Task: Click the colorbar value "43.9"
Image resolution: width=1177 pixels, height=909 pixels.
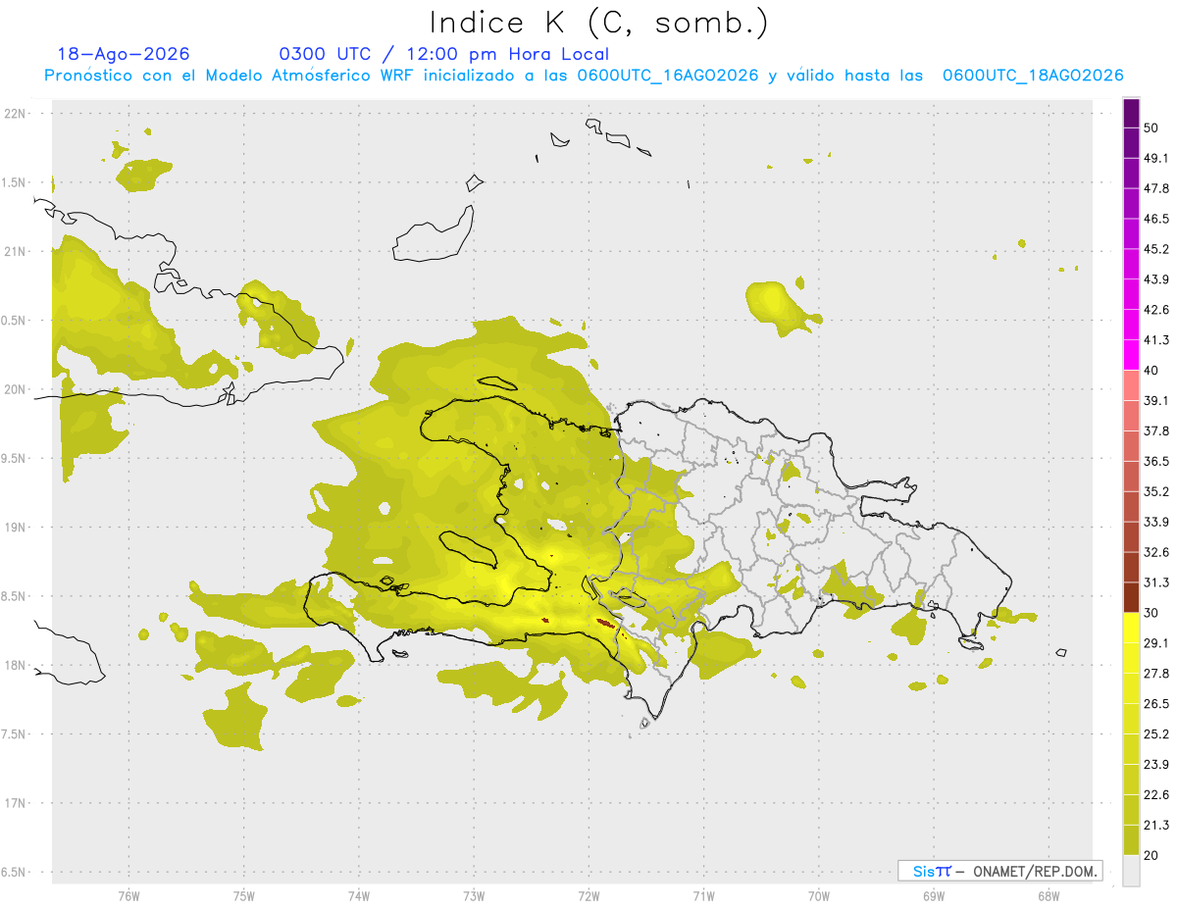Action: [1156, 279]
